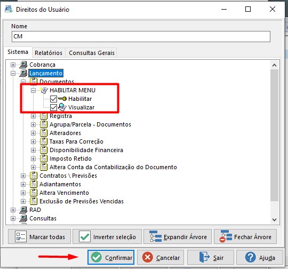Select the HABILITAR MENU tree label
The width and height of the screenshot is (288, 269).
[x=73, y=90]
